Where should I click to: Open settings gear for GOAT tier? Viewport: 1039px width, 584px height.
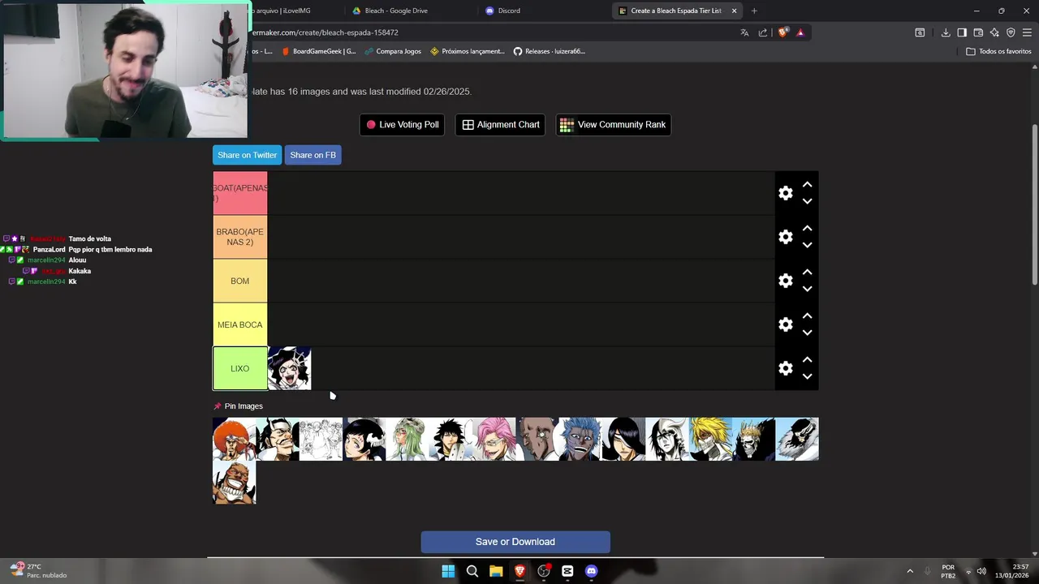pos(785,193)
